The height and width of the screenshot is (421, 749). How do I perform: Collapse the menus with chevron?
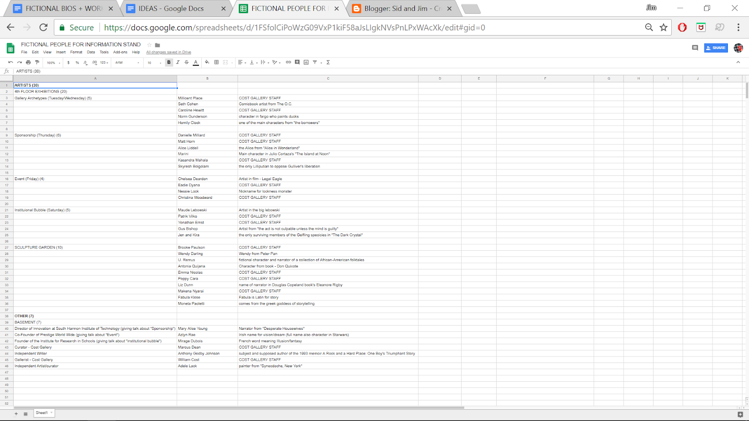tap(738, 62)
